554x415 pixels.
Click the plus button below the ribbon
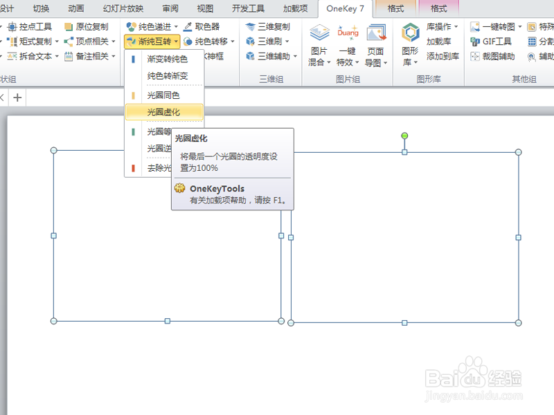(x=17, y=98)
